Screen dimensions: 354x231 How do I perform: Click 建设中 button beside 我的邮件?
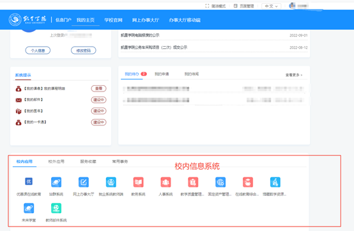pos(98,100)
